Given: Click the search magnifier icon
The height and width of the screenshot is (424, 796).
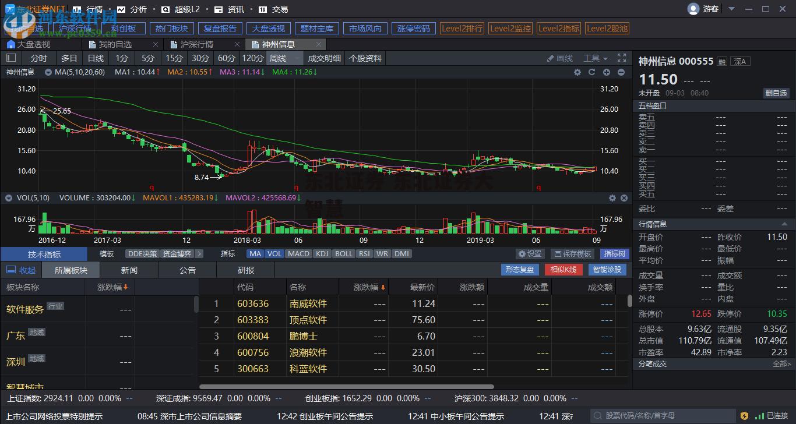Looking at the screenshot, I should pos(598,416).
